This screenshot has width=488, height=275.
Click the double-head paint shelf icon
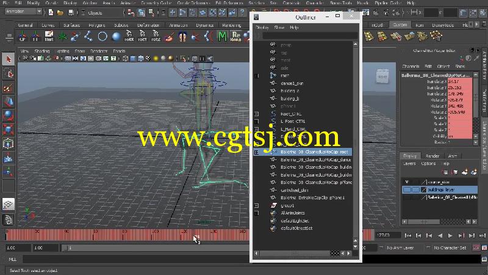[x=182, y=37]
